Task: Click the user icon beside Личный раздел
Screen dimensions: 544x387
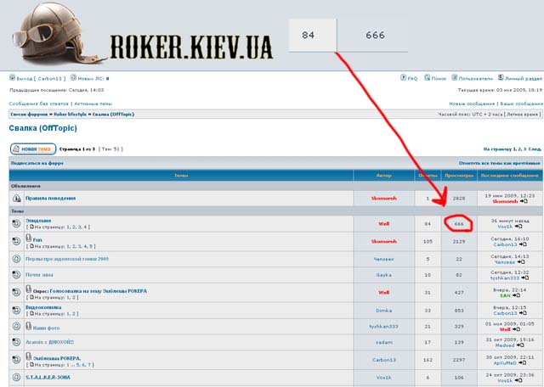Action: [501, 77]
